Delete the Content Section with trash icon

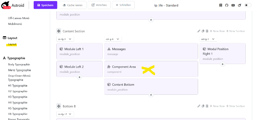pyautogui.click(x=207, y=31)
